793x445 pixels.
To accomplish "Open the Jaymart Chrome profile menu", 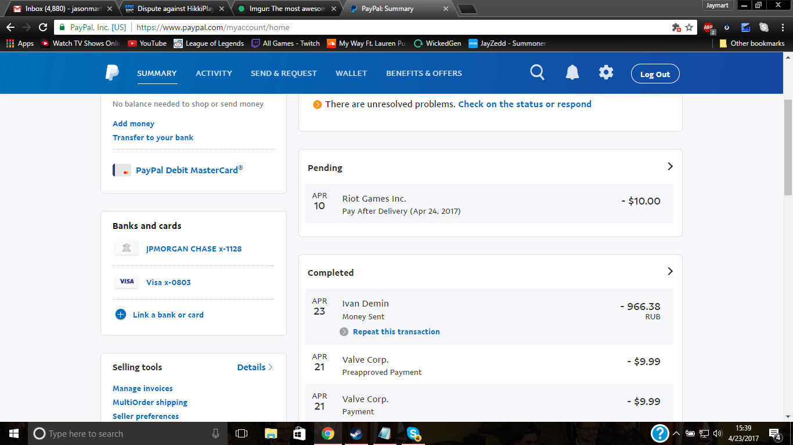I will click(717, 5).
